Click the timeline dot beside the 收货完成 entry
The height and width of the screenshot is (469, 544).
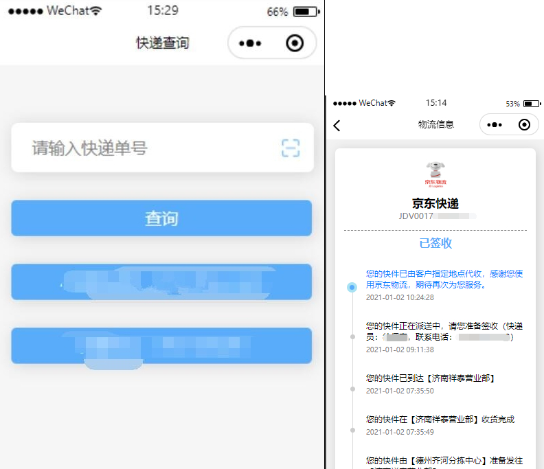[x=352, y=430]
